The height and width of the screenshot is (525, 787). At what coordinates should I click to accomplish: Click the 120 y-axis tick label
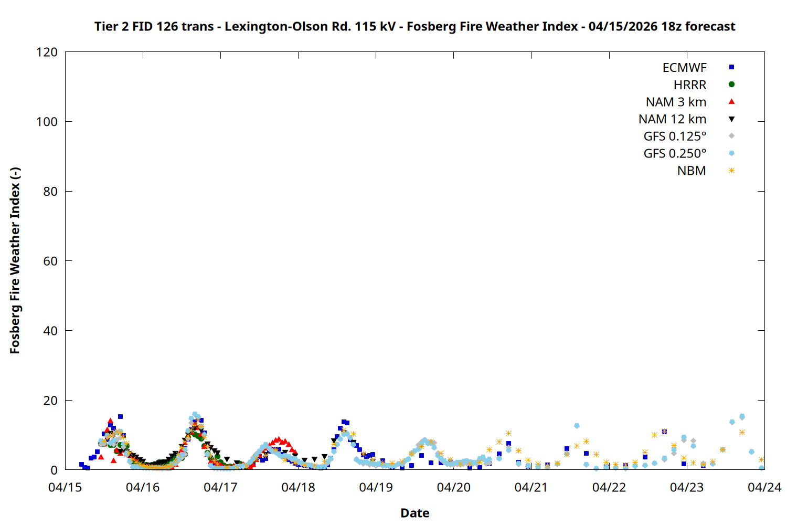point(47,52)
